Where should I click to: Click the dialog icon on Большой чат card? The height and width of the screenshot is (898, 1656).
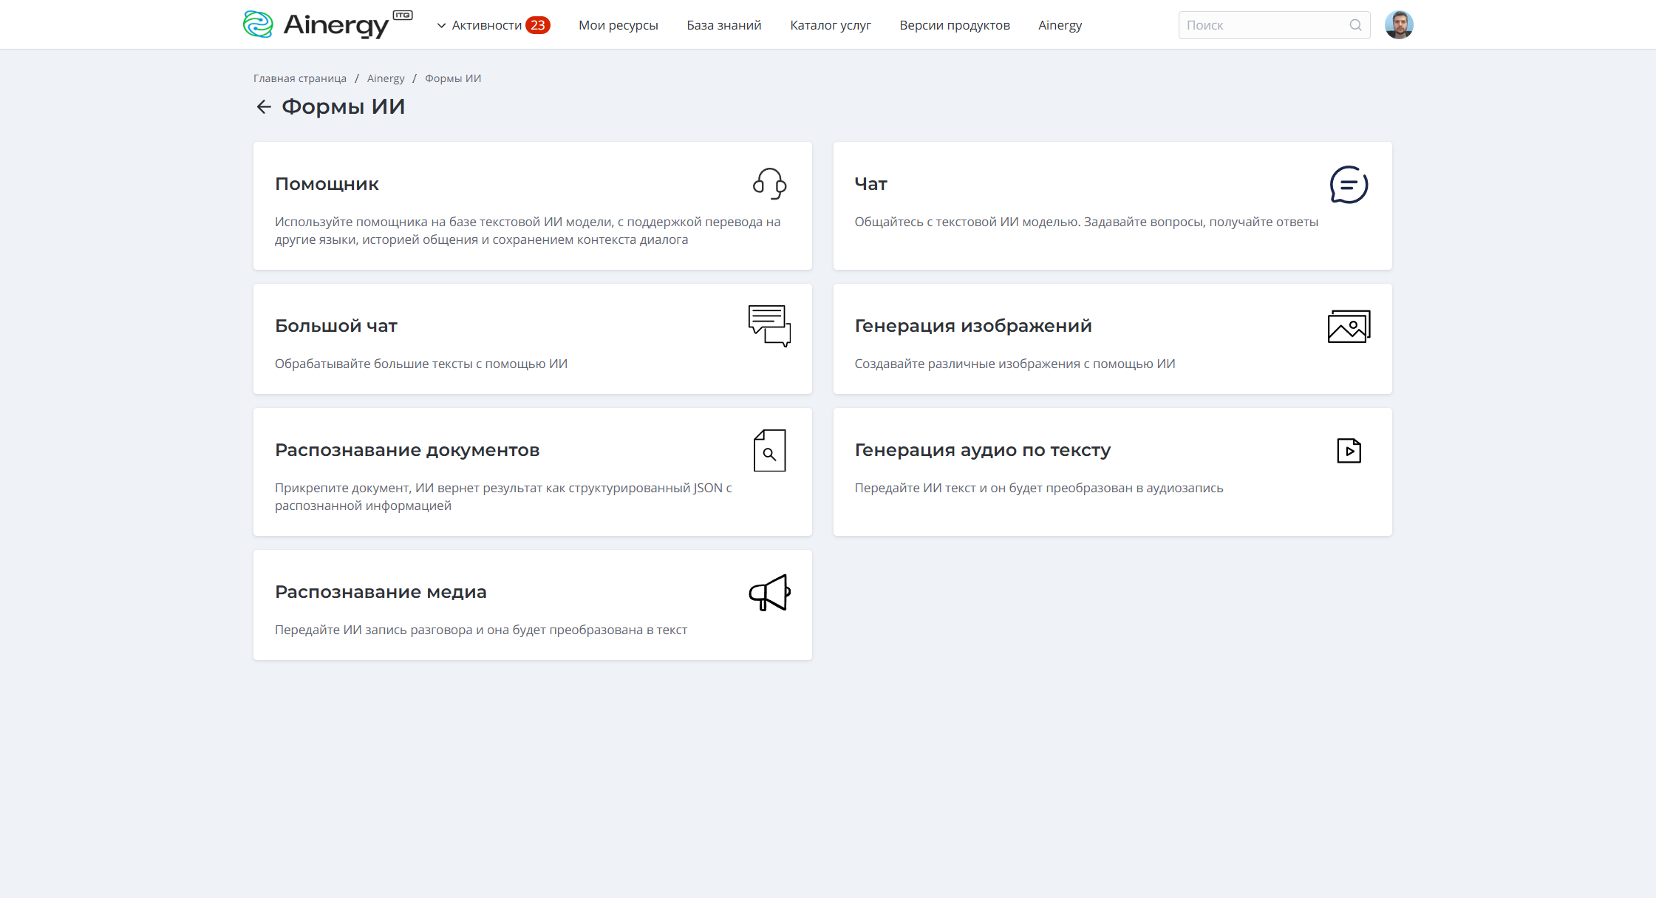click(x=769, y=326)
